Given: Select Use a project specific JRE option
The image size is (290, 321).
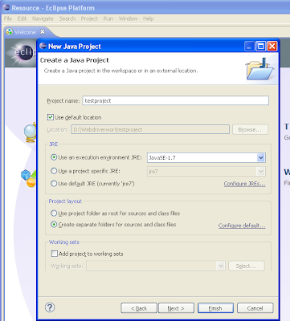Looking at the screenshot, I should (x=54, y=171).
